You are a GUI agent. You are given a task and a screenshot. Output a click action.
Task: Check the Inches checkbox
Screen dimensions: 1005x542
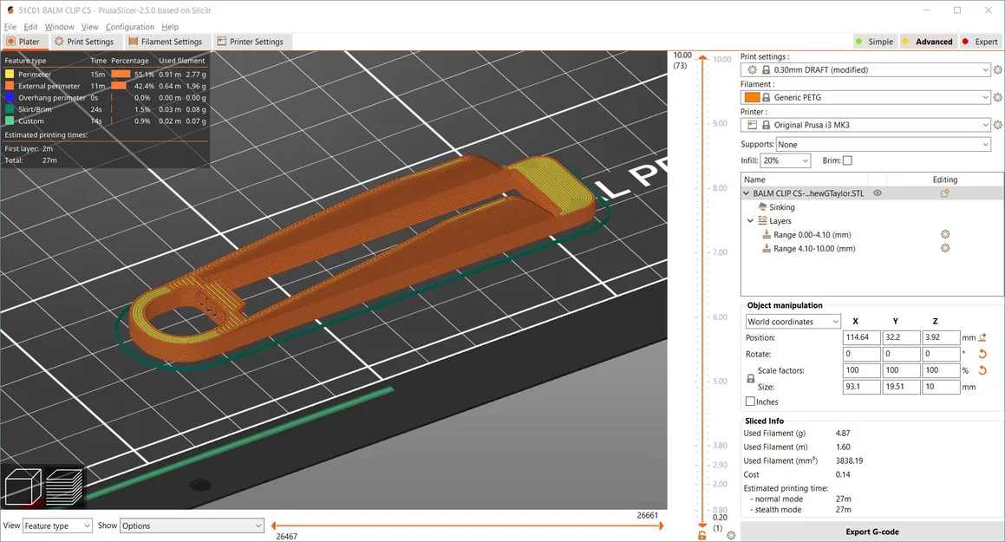click(x=750, y=402)
